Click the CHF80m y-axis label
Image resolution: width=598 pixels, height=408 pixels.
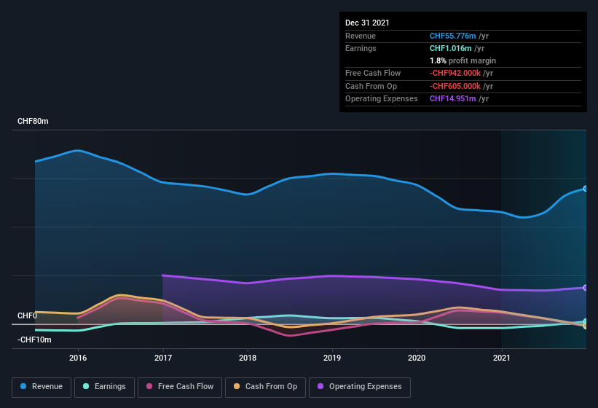[33, 121]
